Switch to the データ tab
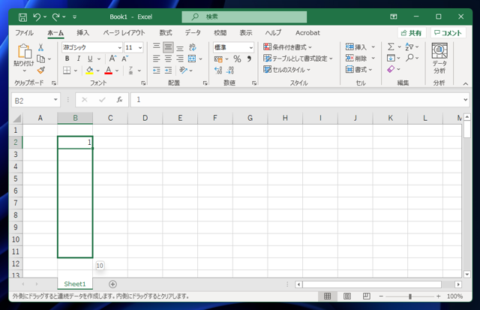This screenshot has width=480, height=310. tap(193, 33)
